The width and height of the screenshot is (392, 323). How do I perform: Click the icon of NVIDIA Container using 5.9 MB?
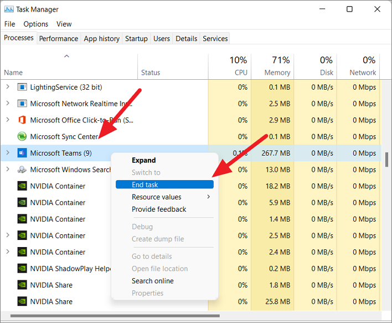(22, 203)
